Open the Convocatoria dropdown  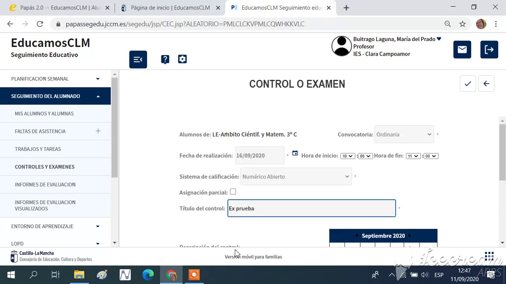[404, 135]
